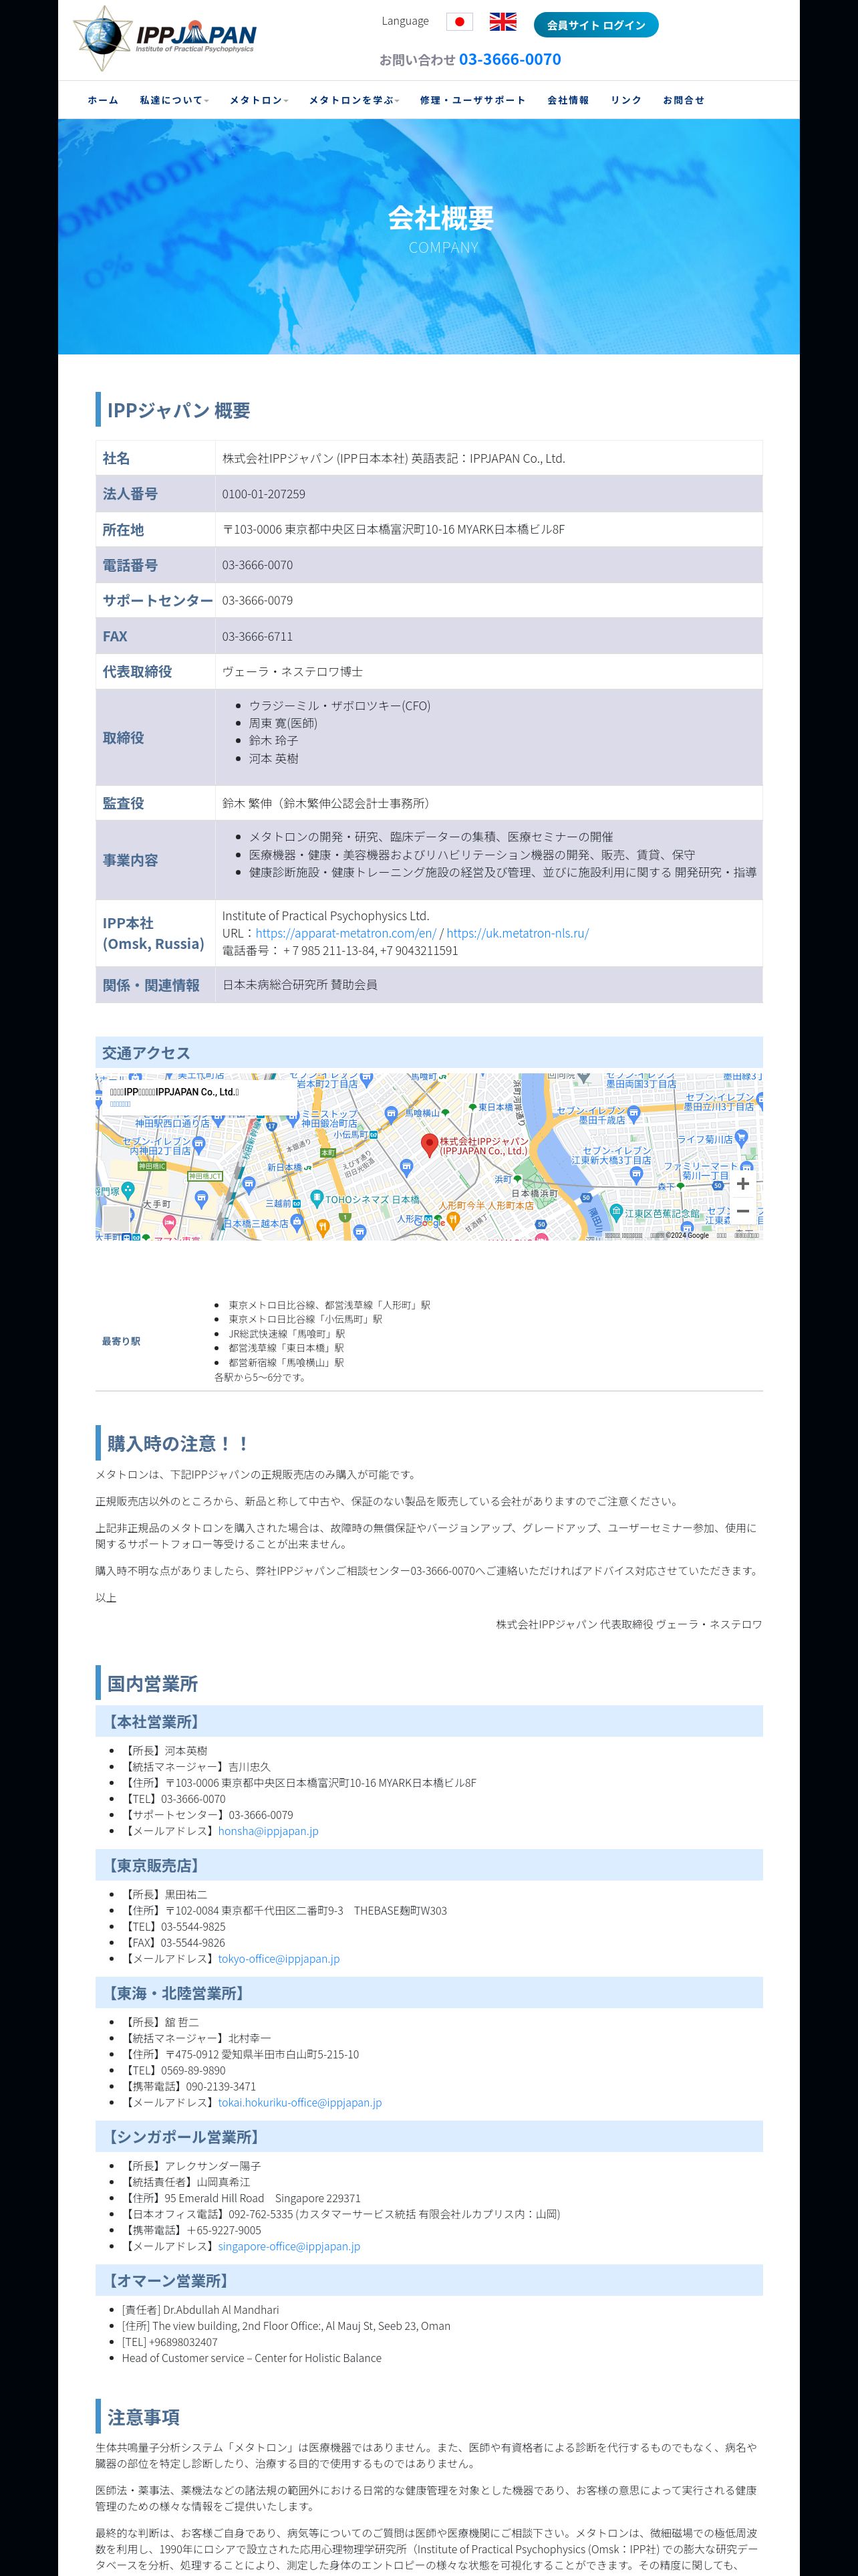
Task: Expand 私達について dropdown menu
Action: click(x=174, y=100)
